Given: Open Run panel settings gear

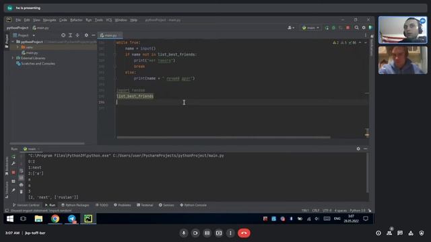Looking at the screenshot, I should coord(358,149).
